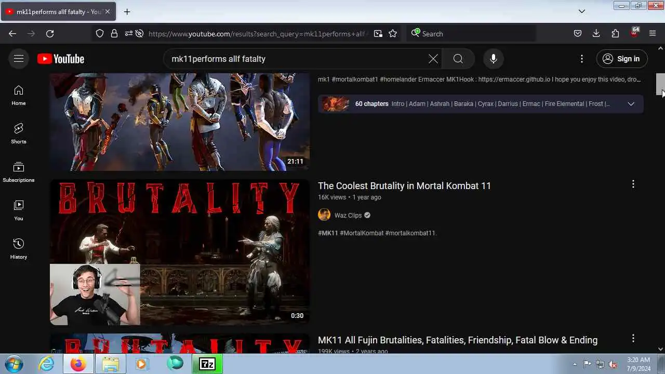This screenshot has height=374, width=665.
Task: Open the picture/reader icon in address bar
Action: coord(378,33)
